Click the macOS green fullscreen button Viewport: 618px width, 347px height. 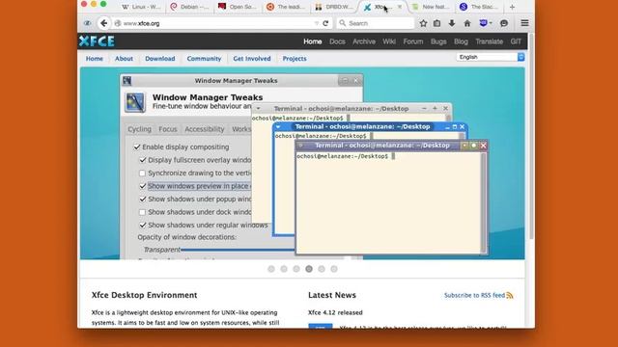[103, 4]
